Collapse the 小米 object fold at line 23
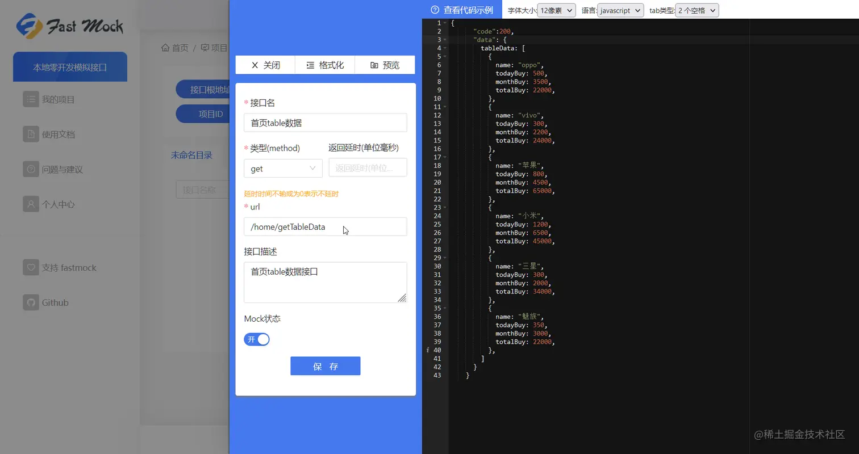 click(445, 207)
